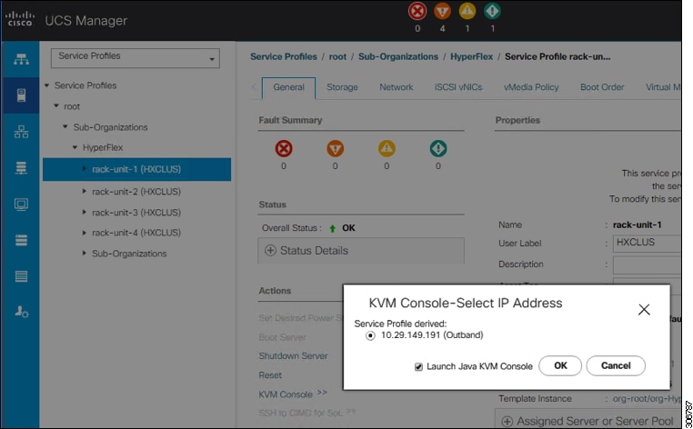Click Cancel in the KVM Console dialog
Image resolution: width=693 pixels, height=429 pixels.
click(616, 365)
